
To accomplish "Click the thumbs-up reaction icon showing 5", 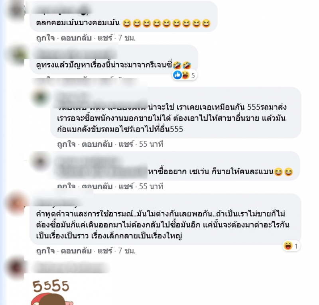I will [x=177, y=75].
